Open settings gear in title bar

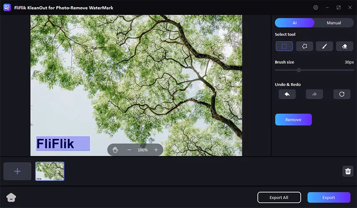[315, 8]
